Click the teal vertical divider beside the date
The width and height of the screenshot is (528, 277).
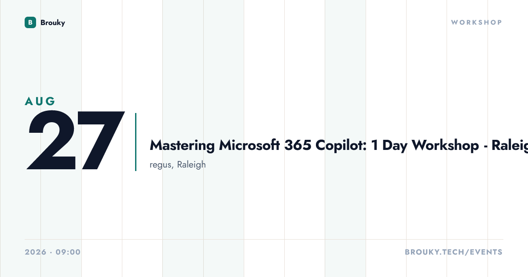(136, 142)
